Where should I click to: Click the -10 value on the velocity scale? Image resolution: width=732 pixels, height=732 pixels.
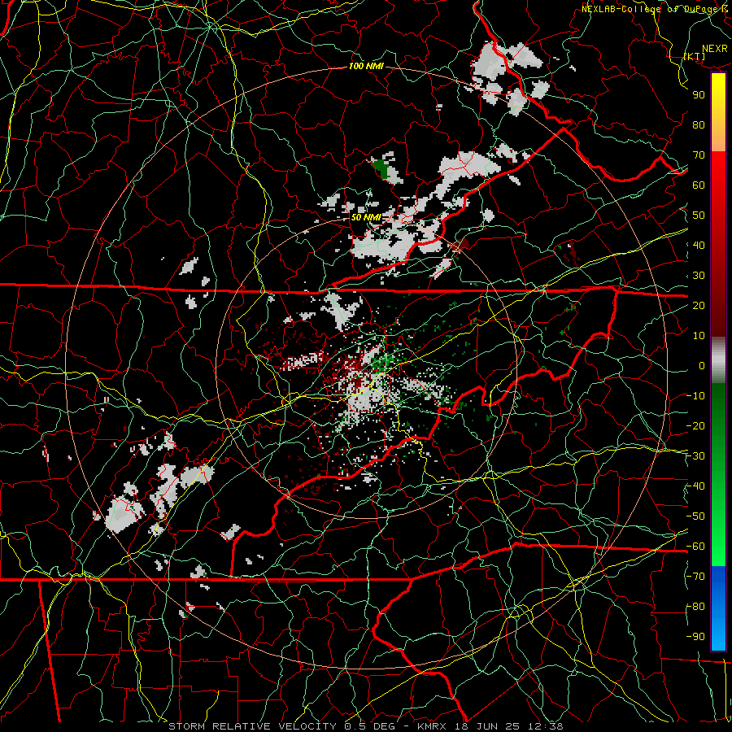pyautogui.click(x=695, y=396)
